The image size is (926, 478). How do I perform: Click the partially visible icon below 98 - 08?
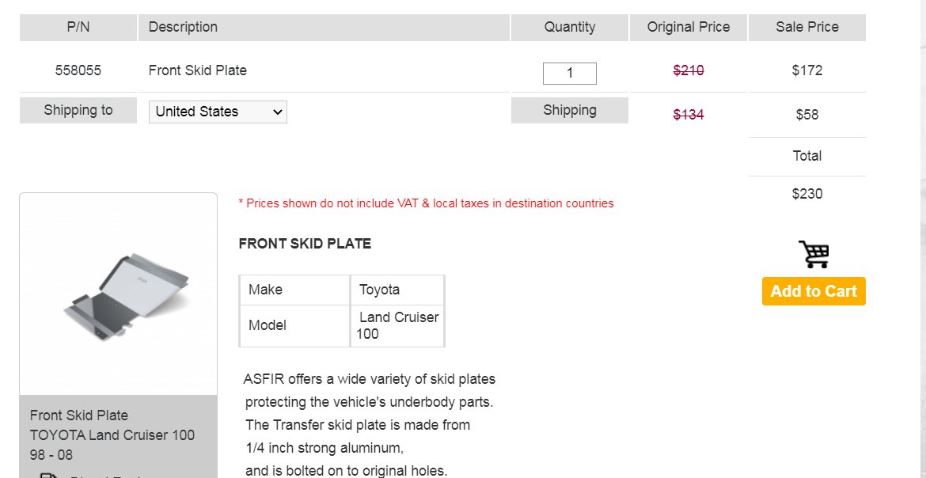coord(48,475)
